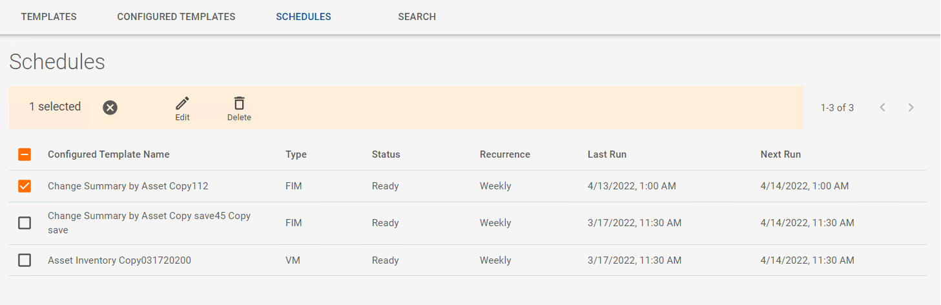Check the Change Summary by Asset Copy save45 row
This screenshot has height=305, width=941.
pyautogui.click(x=24, y=223)
